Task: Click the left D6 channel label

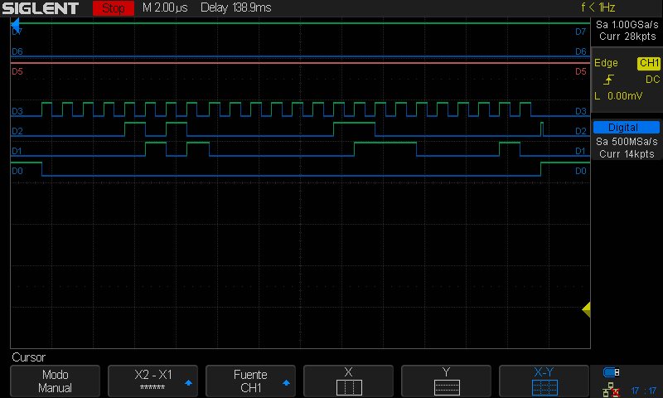Action: pos(17,51)
